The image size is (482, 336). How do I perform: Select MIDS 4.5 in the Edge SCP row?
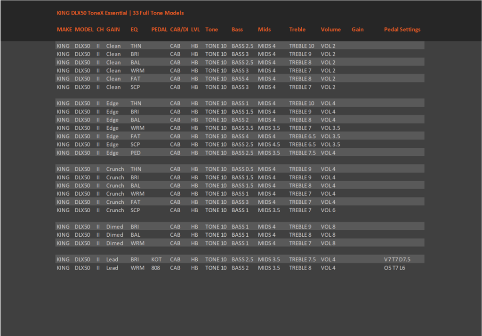point(269,144)
